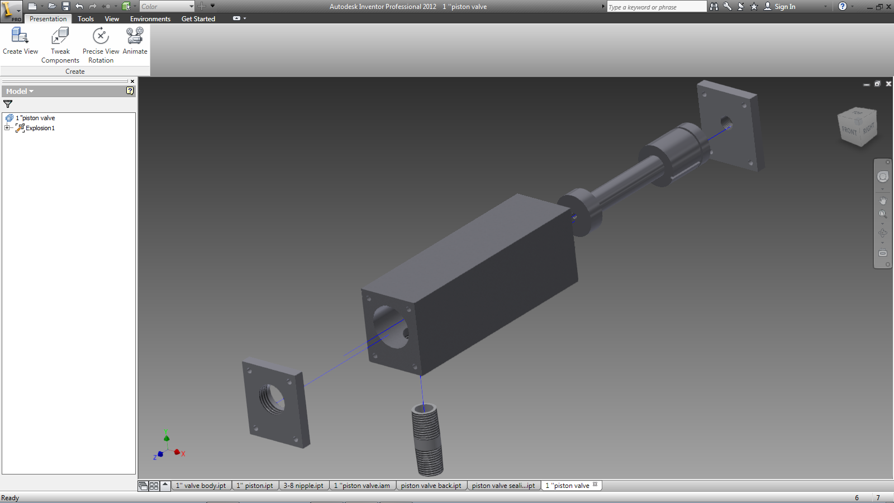This screenshot has height=503, width=894.
Task: Click the plus icon beside the Color box
Action: tap(202, 6)
